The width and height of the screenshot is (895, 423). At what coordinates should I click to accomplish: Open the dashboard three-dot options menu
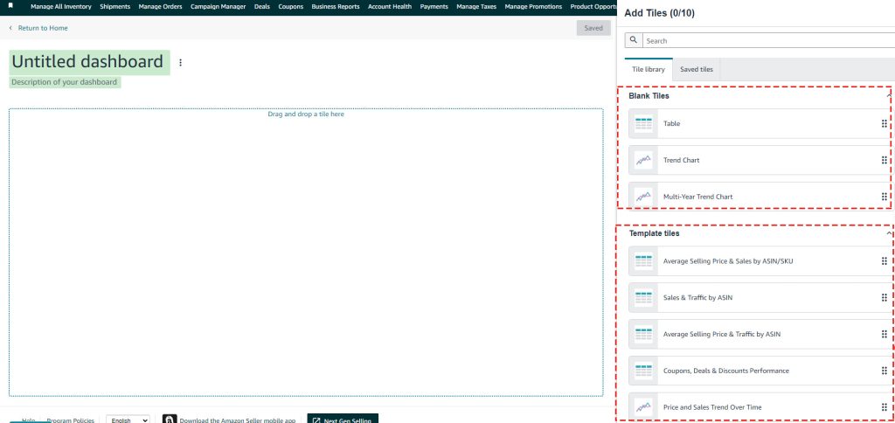(181, 63)
